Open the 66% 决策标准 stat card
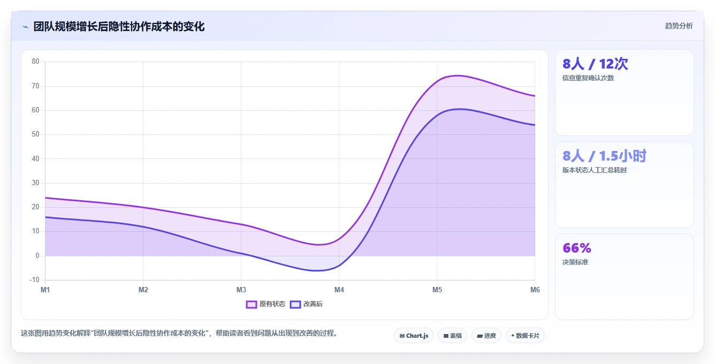 pyautogui.click(x=624, y=277)
